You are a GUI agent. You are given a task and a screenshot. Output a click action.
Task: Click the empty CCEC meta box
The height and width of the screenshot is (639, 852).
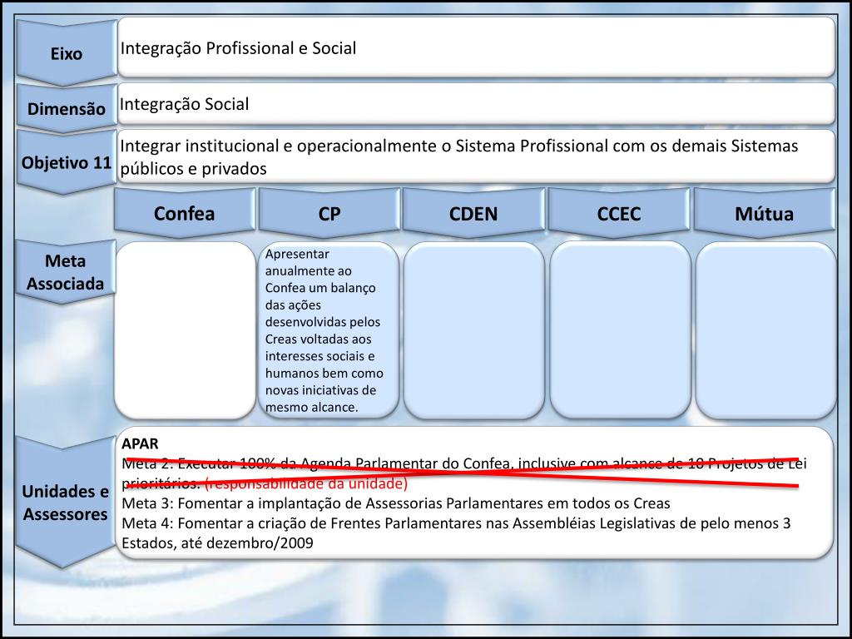pyautogui.click(x=620, y=330)
